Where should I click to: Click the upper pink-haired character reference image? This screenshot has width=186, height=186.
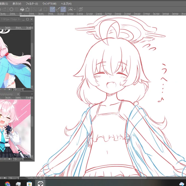[x=15, y=59]
